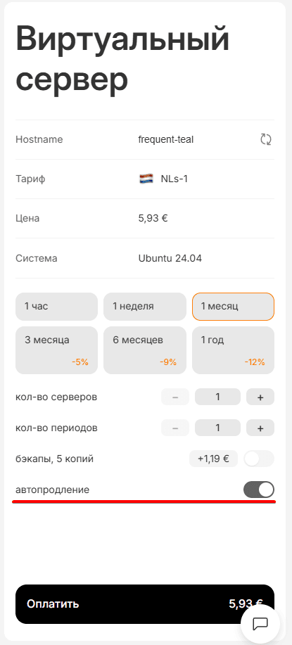Select the 1 неделя billing period
Image resolution: width=292 pixels, height=645 pixels.
[x=145, y=307]
